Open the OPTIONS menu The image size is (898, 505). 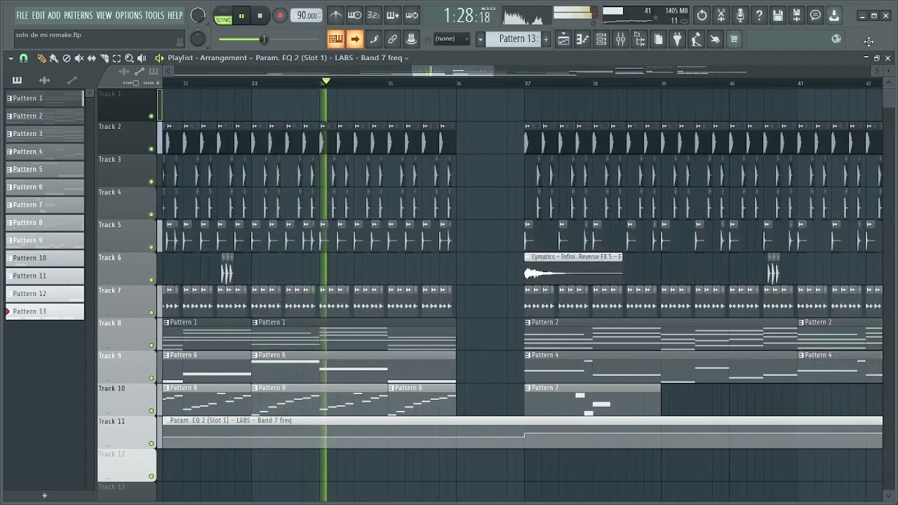[128, 15]
